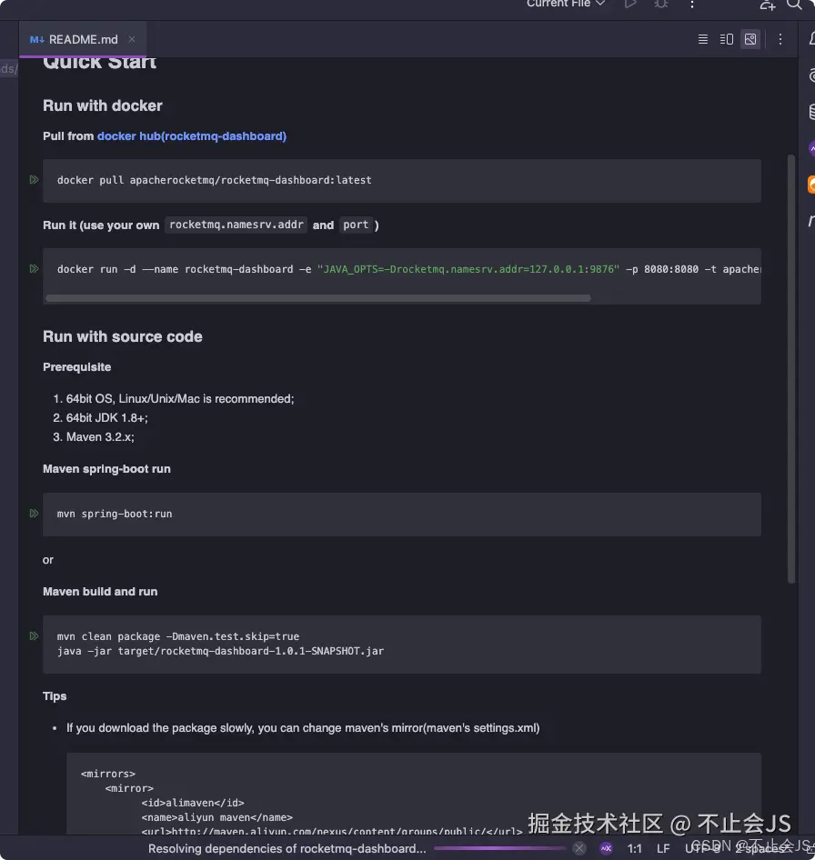Open the LF line separator selector
This screenshot has width=815, height=860.
[663, 848]
